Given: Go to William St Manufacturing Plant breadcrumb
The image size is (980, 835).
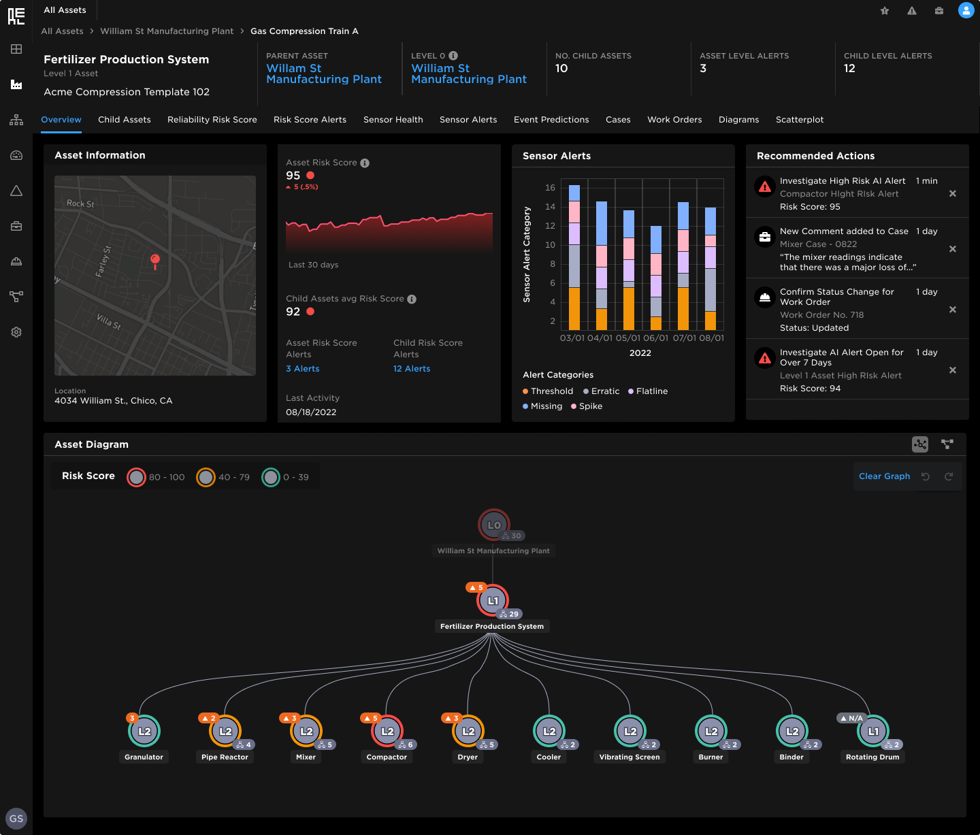Looking at the screenshot, I should click(x=167, y=31).
